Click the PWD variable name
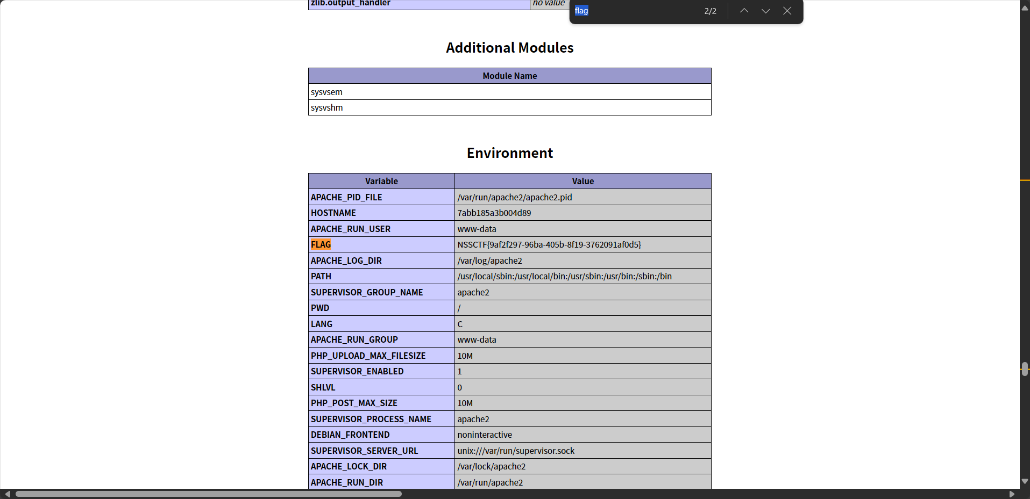 [x=320, y=308]
